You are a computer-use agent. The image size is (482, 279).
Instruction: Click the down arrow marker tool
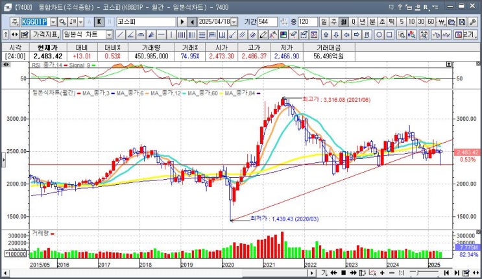(336, 35)
